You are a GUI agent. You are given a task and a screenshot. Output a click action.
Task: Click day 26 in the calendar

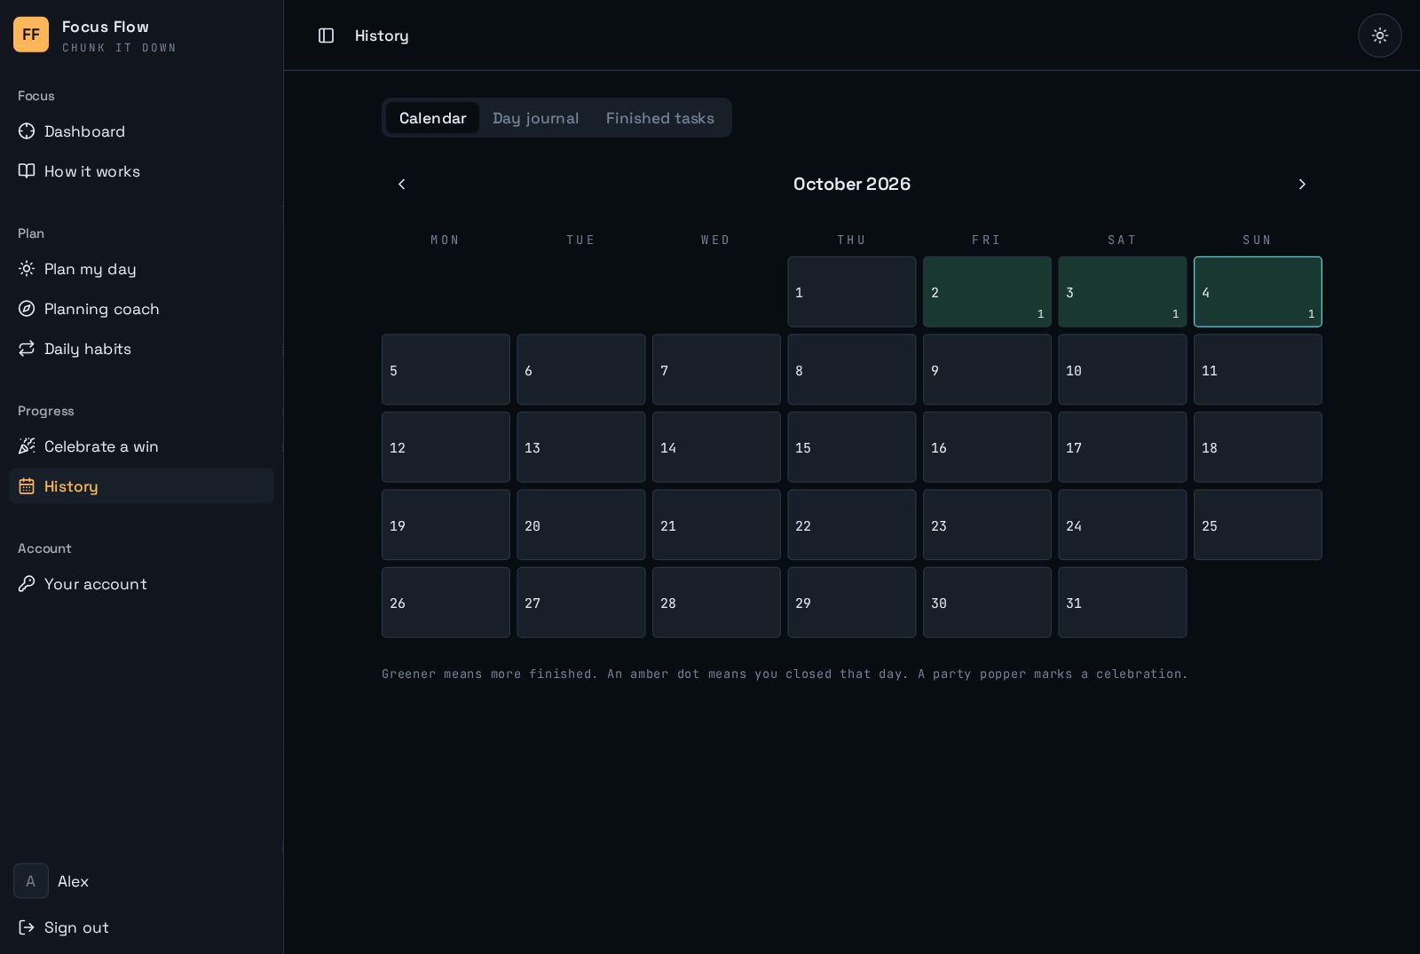[446, 603]
